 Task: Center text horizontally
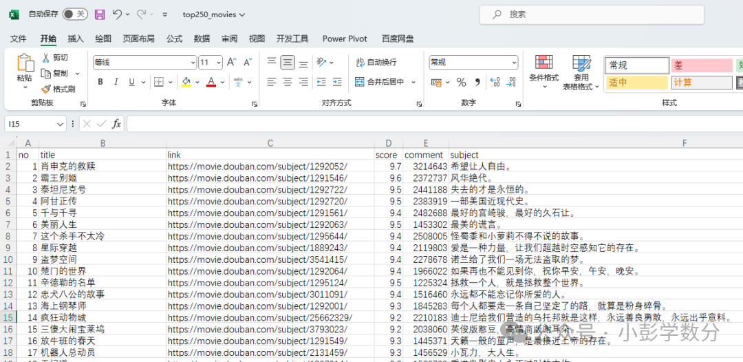tap(288, 82)
